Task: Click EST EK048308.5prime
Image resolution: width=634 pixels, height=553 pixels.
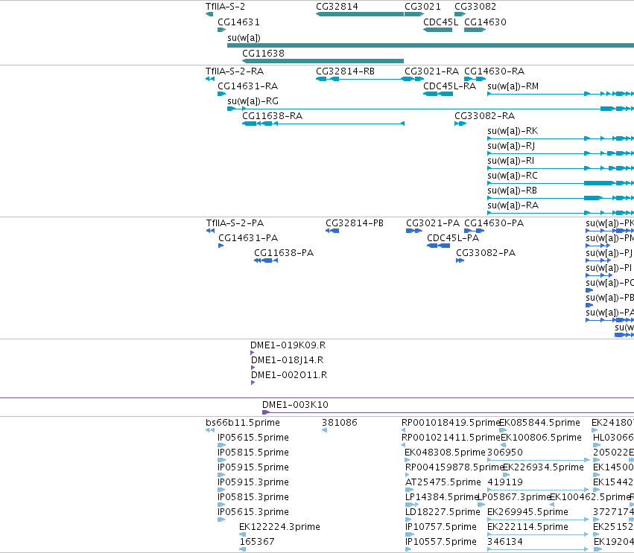Action: (x=445, y=453)
